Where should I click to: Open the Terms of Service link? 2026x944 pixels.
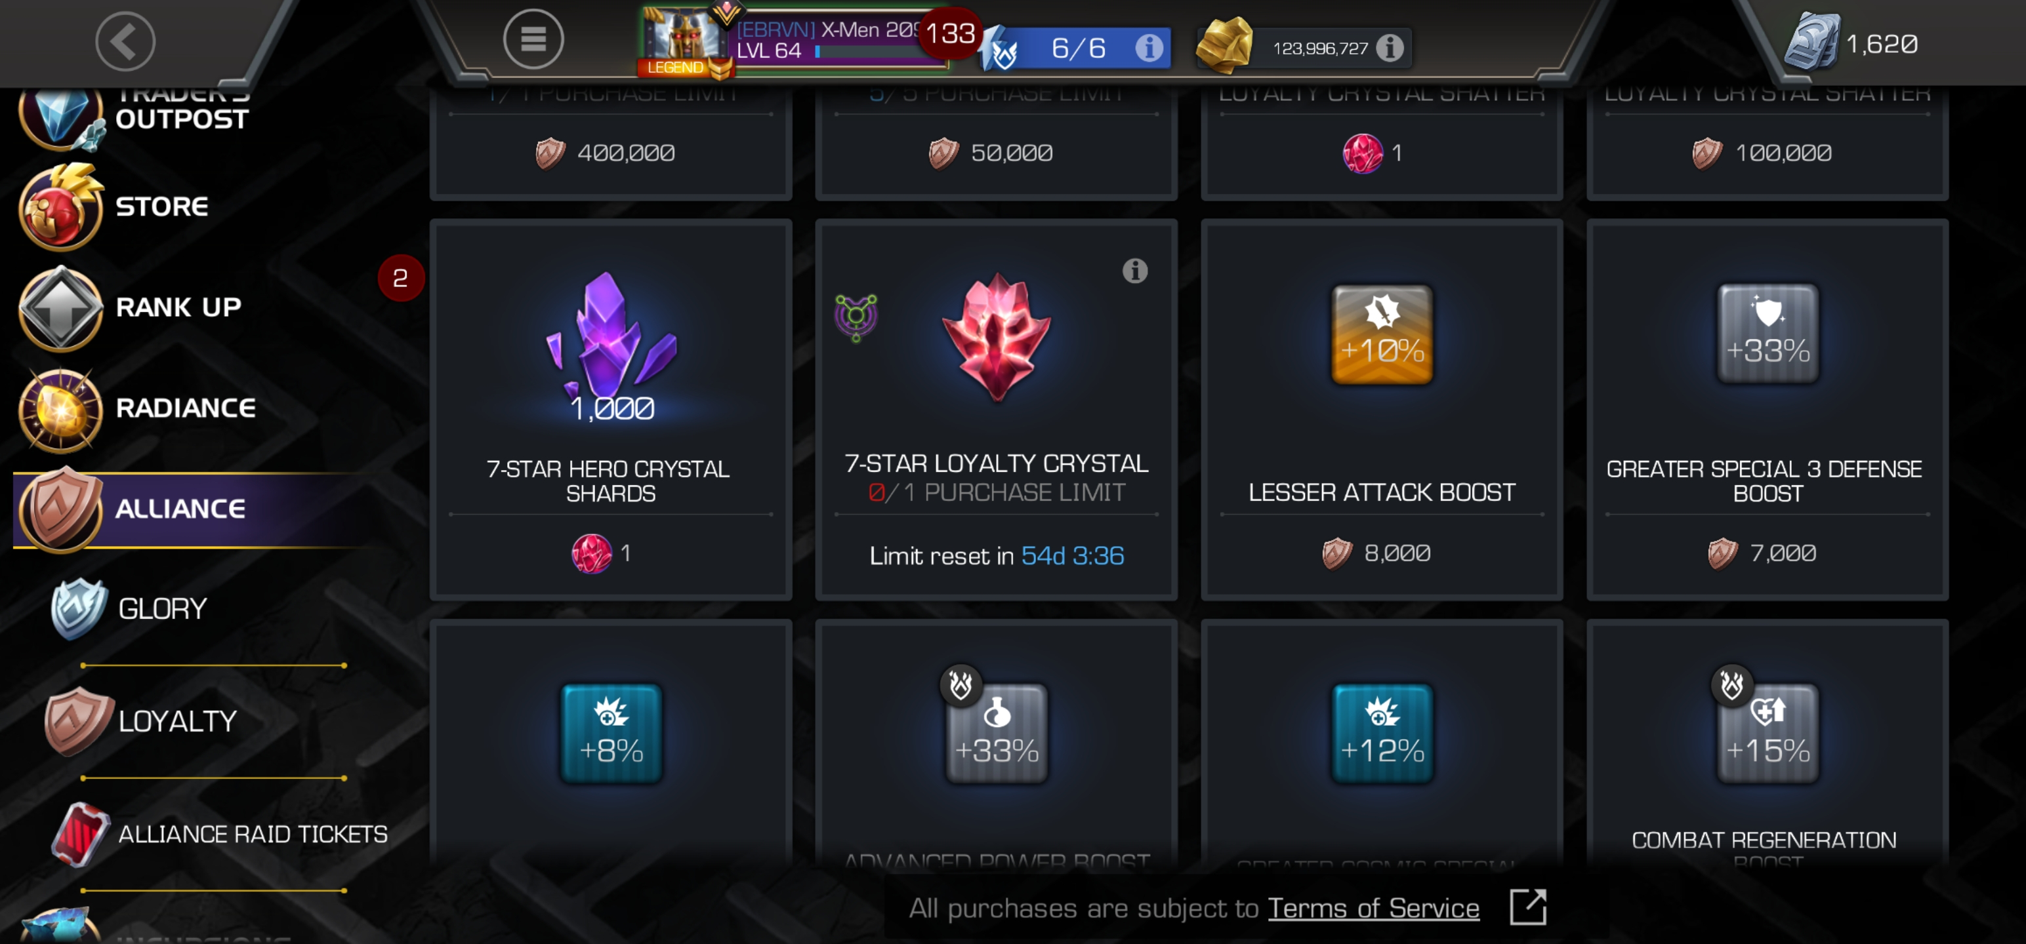pyautogui.click(x=1373, y=908)
